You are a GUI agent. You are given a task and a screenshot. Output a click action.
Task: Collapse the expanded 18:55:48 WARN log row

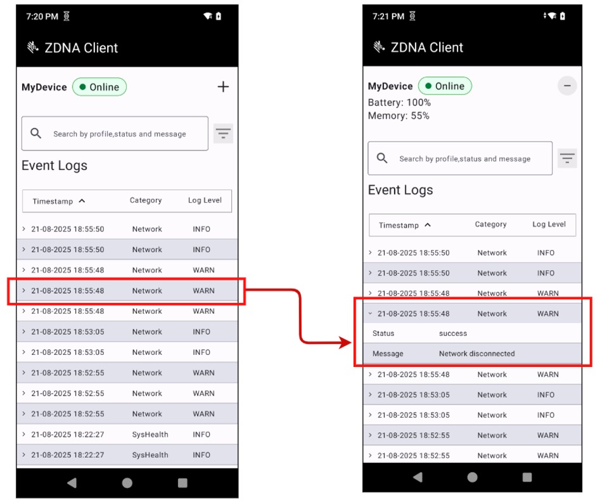pos(371,314)
